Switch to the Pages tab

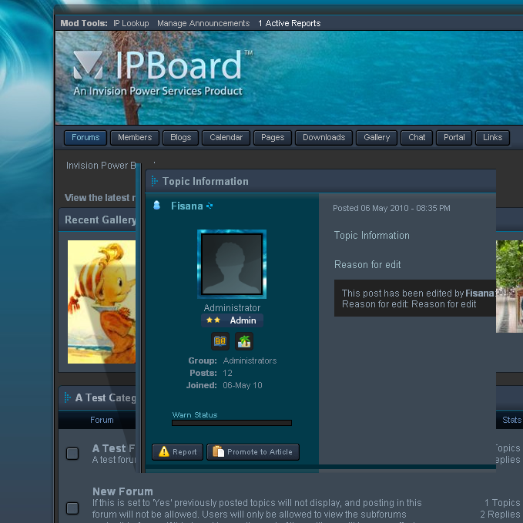pos(273,137)
